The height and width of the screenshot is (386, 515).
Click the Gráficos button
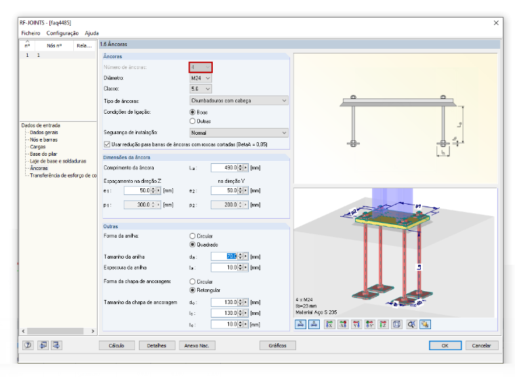point(278,345)
